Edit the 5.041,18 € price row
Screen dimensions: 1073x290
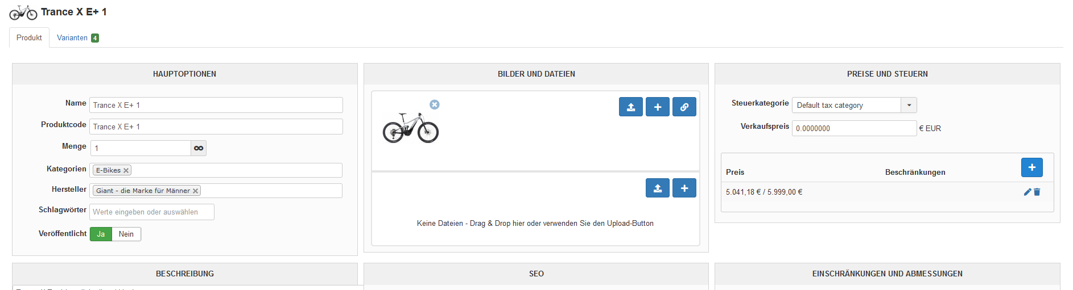point(1027,192)
